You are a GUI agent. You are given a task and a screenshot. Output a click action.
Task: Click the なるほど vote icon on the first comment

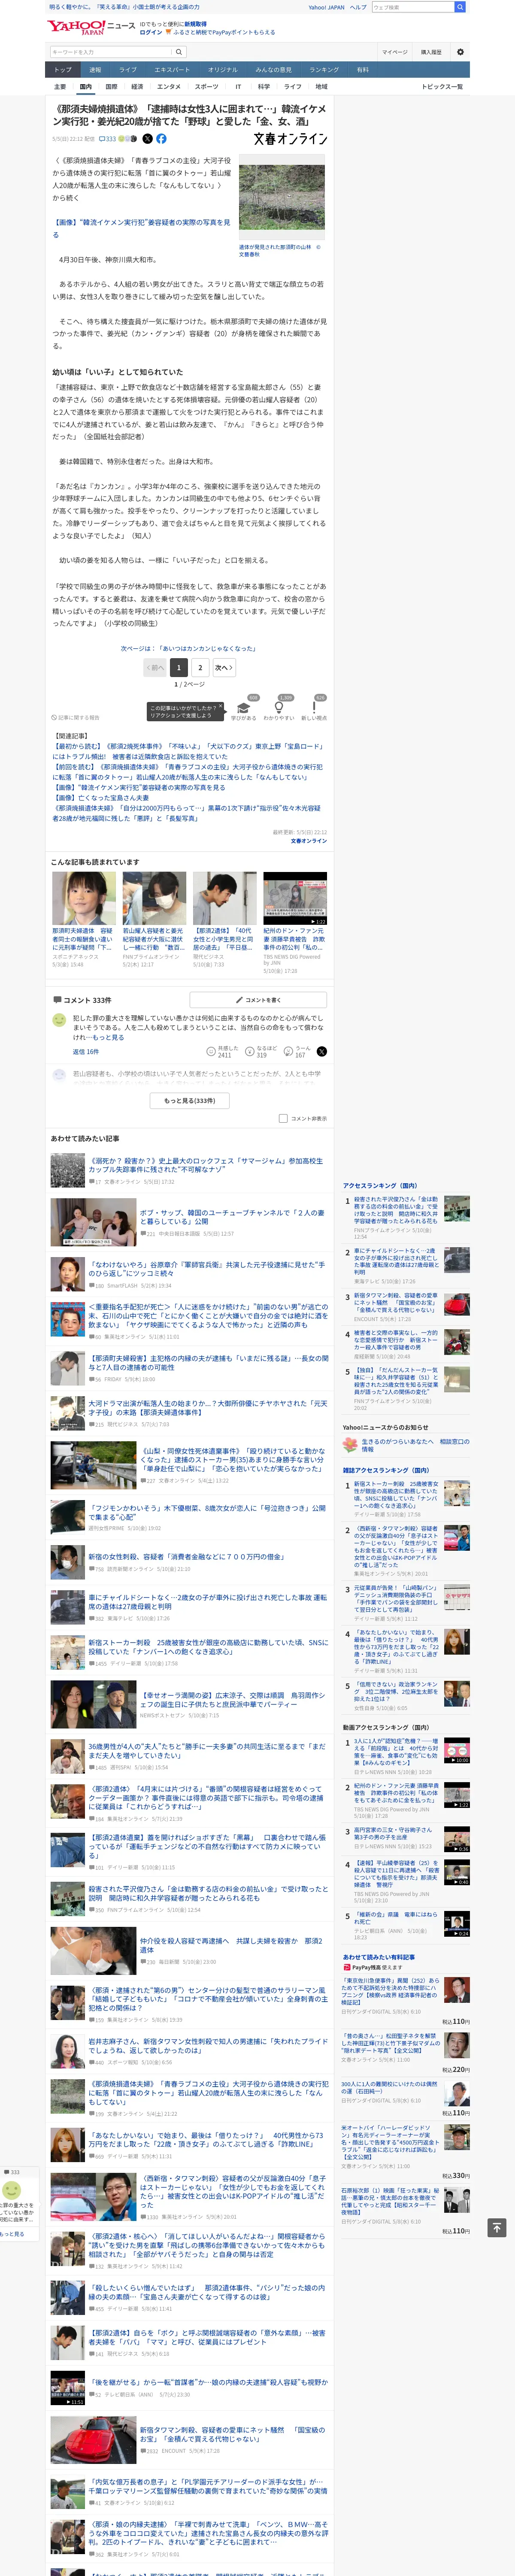(250, 1051)
